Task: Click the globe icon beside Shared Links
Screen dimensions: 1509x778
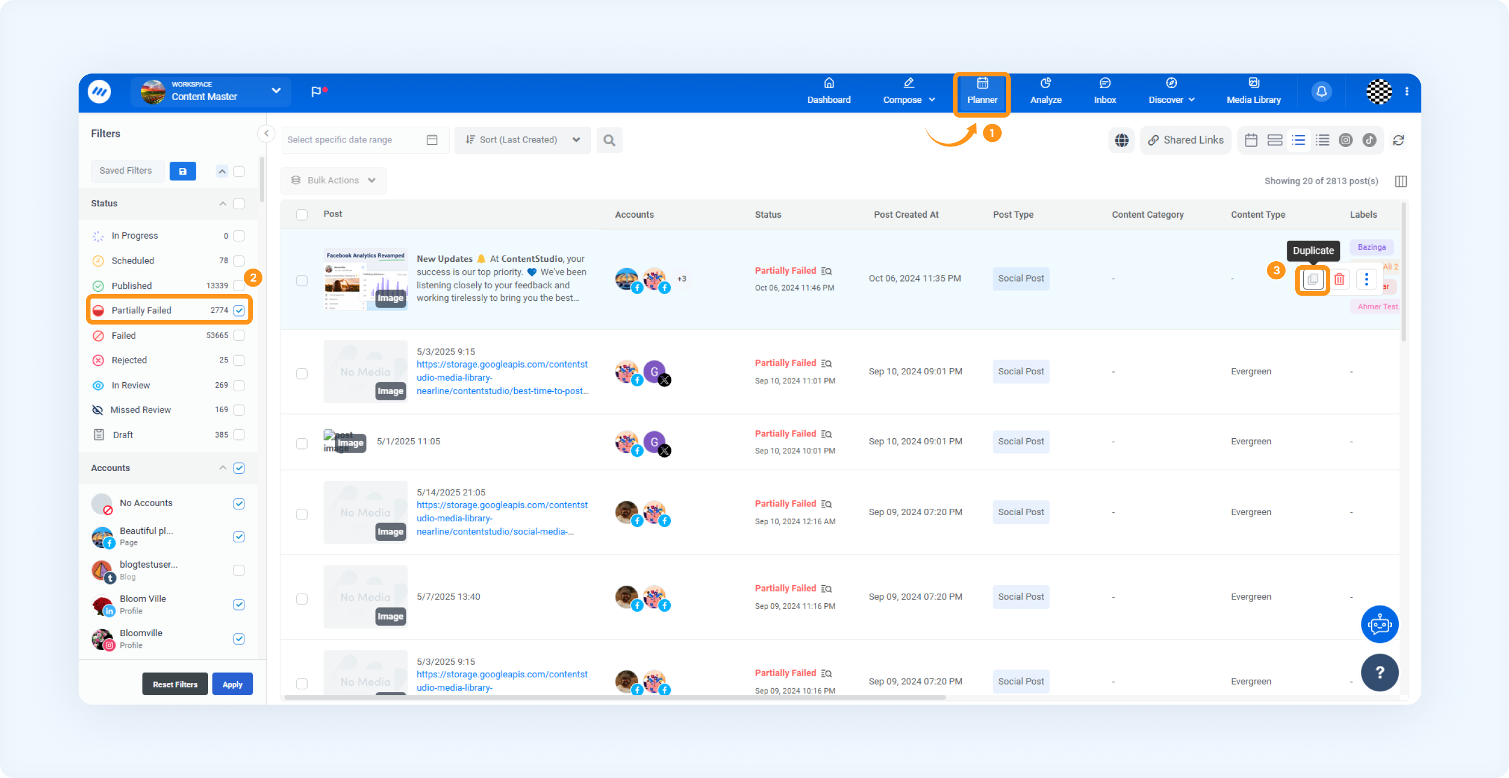Action: [x=1122, y=140]
